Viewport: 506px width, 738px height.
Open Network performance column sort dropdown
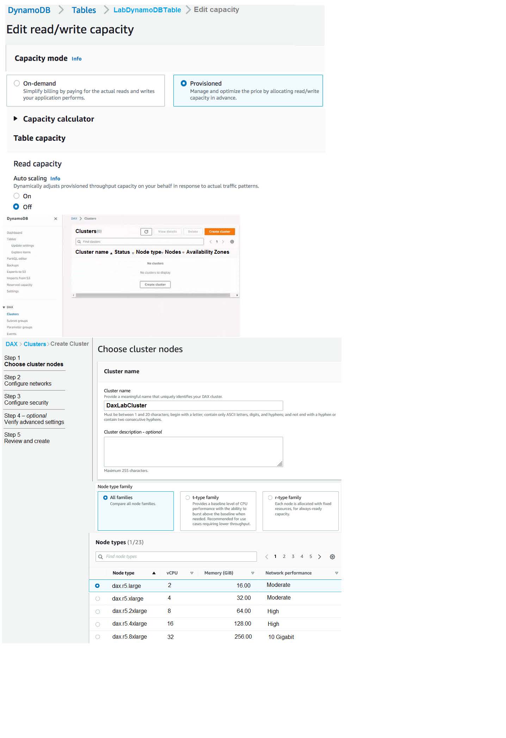tap(337, 573)
